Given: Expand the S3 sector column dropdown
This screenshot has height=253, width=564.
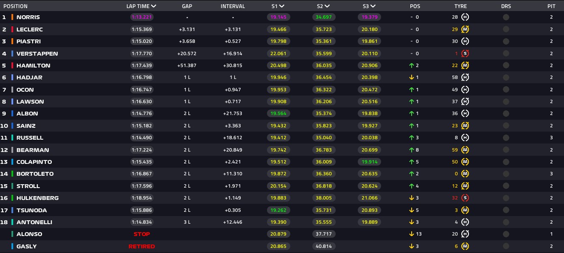Looking at the screenshot, I should pyautogui.click(x=372, y=6).
